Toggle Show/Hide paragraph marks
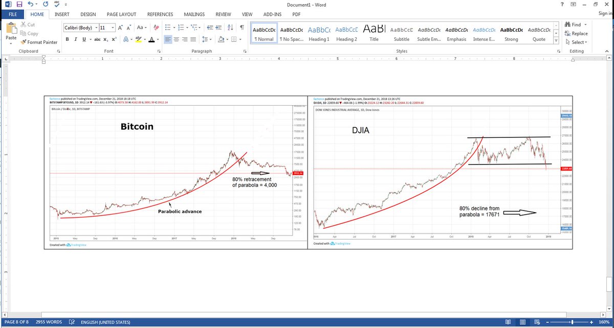Screen dimensions: 614x328 [x=242, y=28]
